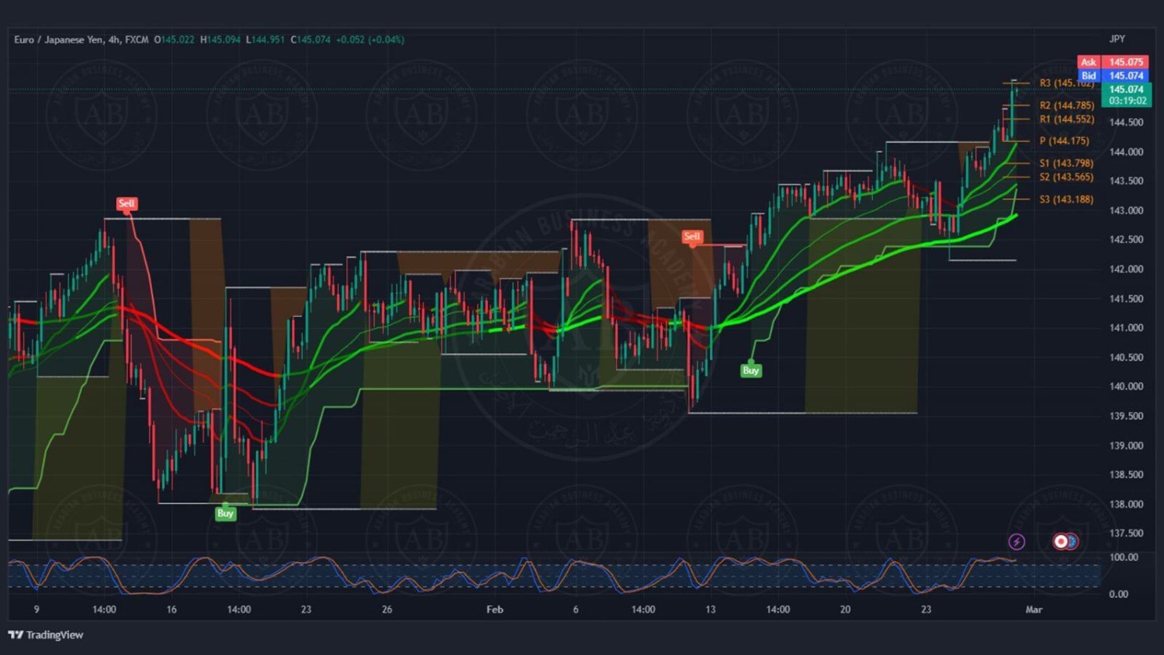The width and height of the screenshot is (1164, 655).
Task: Click the change value +0.052 (+0.04%)
Action: (x=370, y=40)
